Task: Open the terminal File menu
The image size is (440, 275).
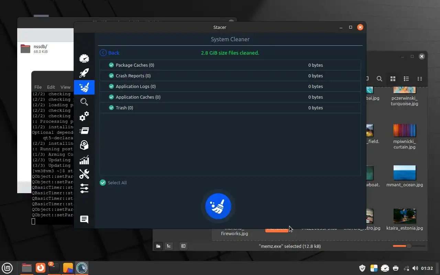Action: click(38, 87)
